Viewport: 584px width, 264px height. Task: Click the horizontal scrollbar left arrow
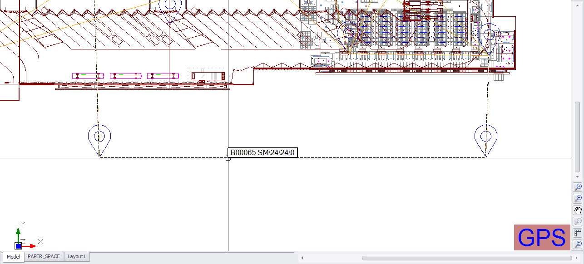(302, 258)
